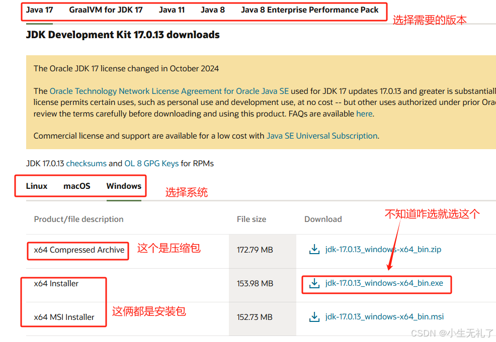
Task: Switch to the Java 11 tab
Action: click(172, 10)
